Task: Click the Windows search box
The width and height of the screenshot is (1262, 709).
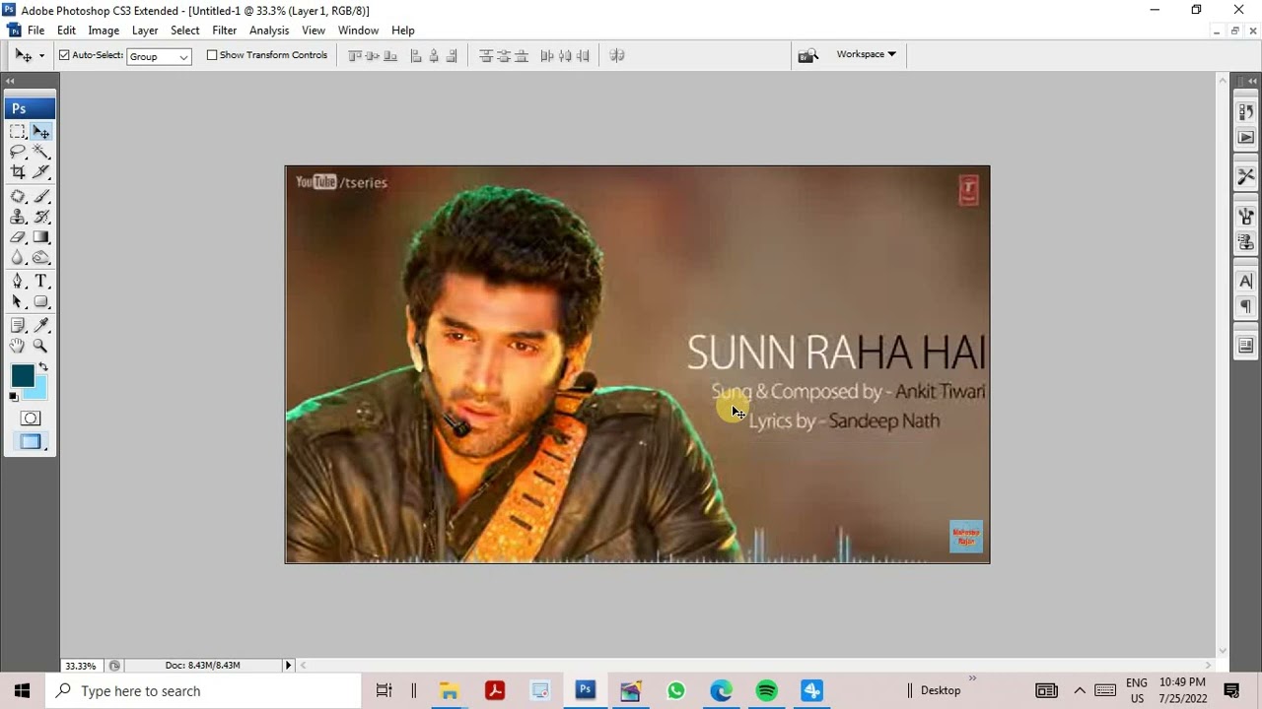Action: tap(204, 691)
